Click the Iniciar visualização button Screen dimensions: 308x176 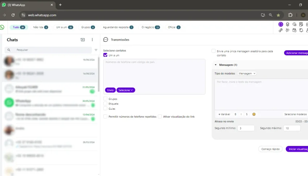pyautogui.click(x=297, y=149)
